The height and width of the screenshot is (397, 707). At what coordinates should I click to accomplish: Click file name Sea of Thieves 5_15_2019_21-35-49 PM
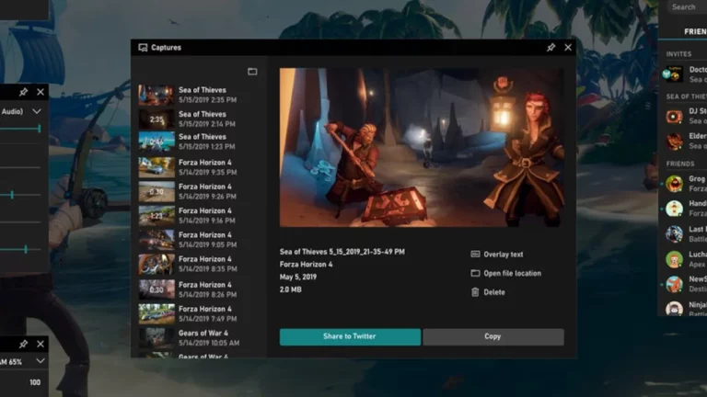[342, 252]
